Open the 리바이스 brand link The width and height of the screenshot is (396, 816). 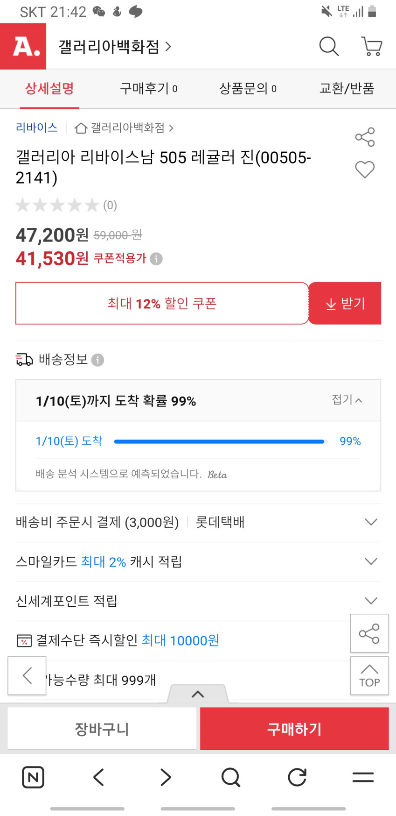coord(37,128)
